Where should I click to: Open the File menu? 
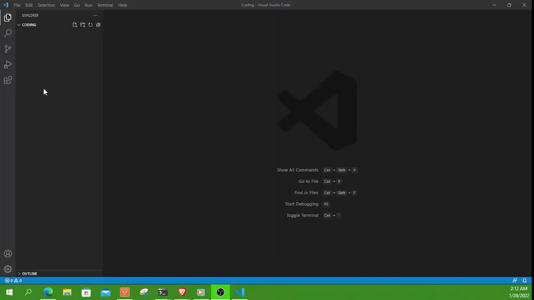tap(17, 5)
